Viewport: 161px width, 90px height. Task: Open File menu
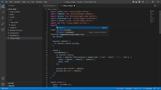[6, 2]
